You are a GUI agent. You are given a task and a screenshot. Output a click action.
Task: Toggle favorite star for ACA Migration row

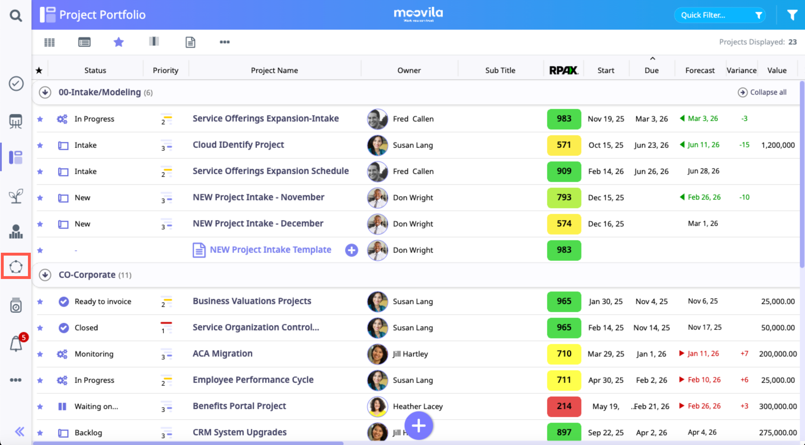pos(40,354)
